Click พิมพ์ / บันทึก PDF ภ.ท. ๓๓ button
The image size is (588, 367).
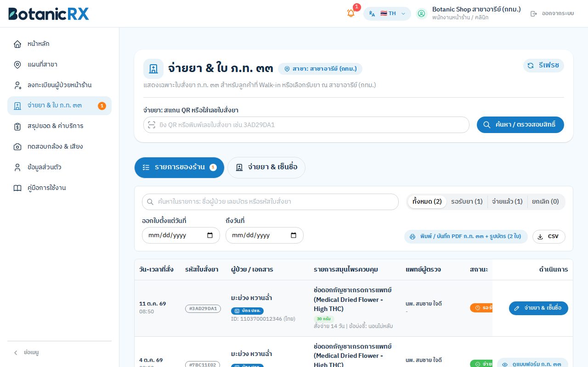tap(466, 237)
